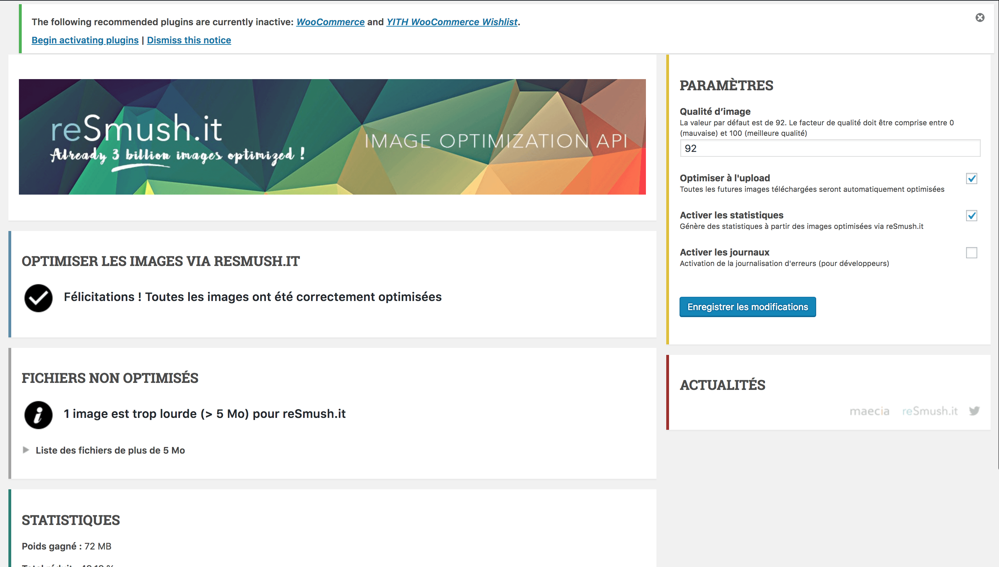Click Dismiss this notice link
This screenshot has height=567, width=999.
click(x=189, y=40)
